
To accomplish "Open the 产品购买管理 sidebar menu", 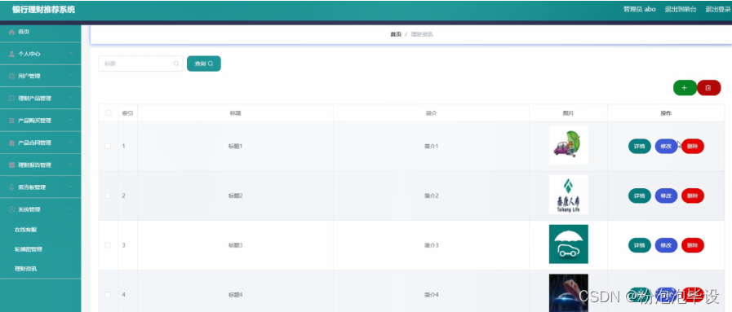I will point(40,121).
